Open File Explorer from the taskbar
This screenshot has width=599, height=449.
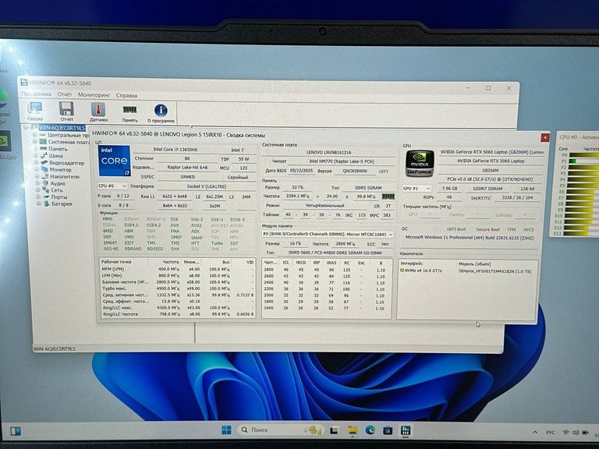click(x=352, y=430)
